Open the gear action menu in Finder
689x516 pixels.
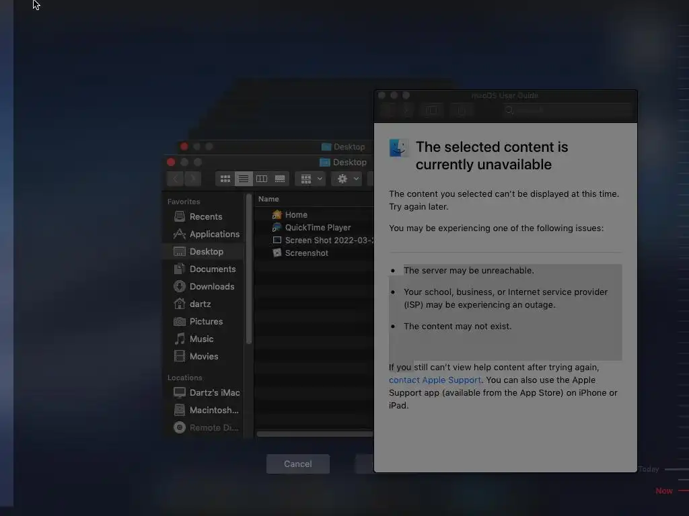[x=347, y=179]
